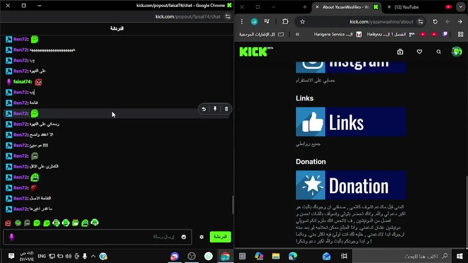
Task: Switch to the About YazanWasHiro tab
Action: click(346, 7)
